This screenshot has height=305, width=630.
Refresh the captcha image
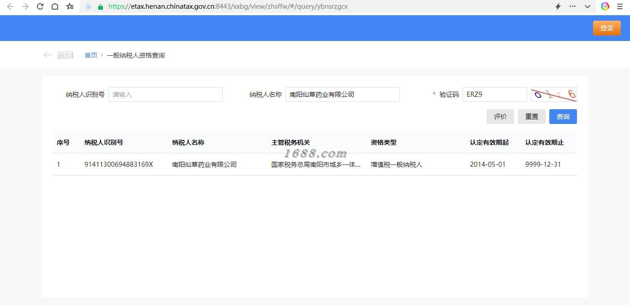(554, 94)
